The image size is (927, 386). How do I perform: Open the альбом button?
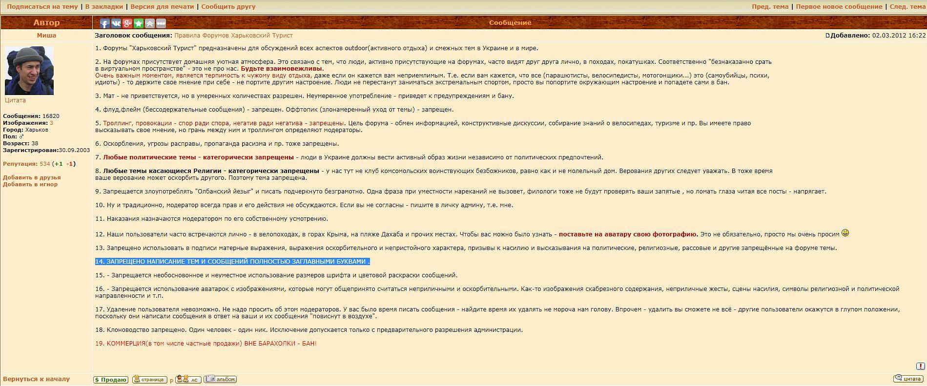point(220,379)
